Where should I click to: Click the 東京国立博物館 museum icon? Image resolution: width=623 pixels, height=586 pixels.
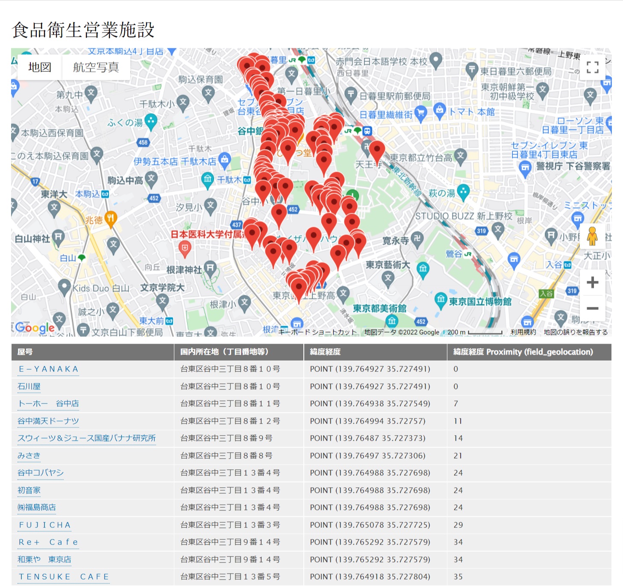441,300
